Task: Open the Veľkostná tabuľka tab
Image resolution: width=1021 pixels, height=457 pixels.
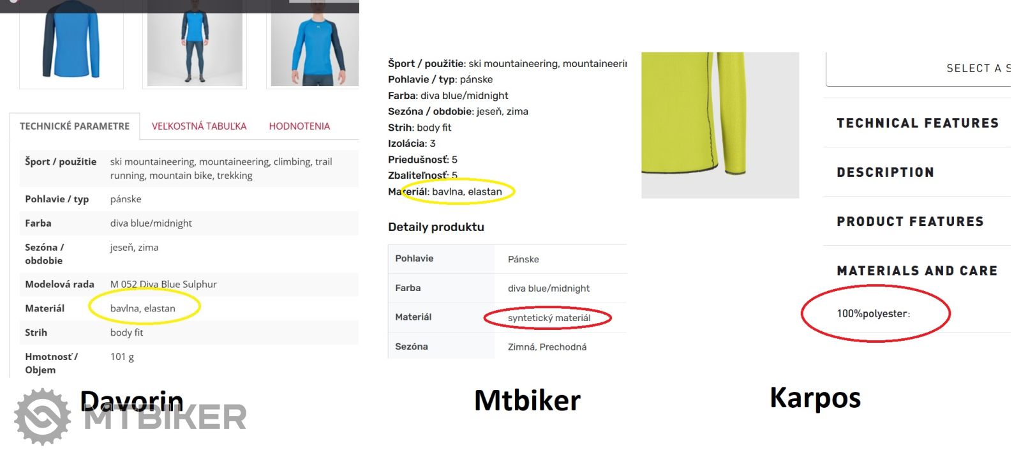Action: 199,126
